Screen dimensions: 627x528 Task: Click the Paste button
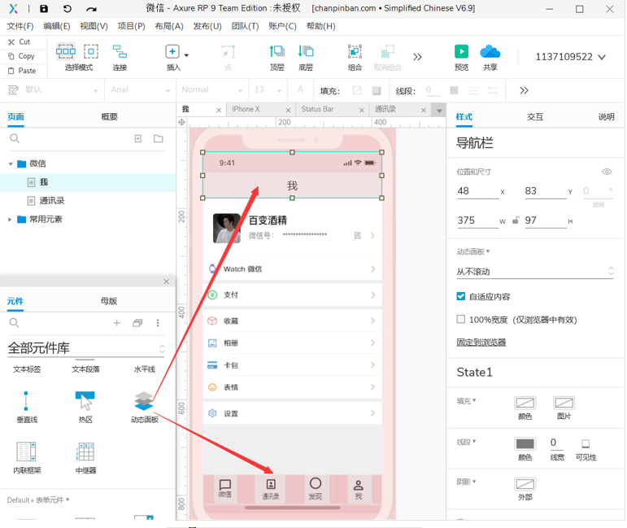[x=22, y=71]
